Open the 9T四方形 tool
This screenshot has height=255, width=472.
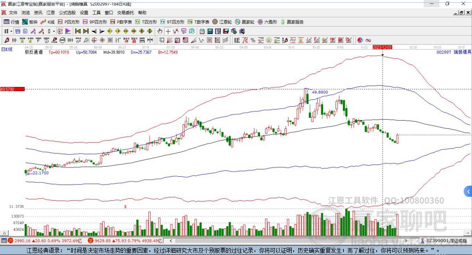(x=172, y=22)
